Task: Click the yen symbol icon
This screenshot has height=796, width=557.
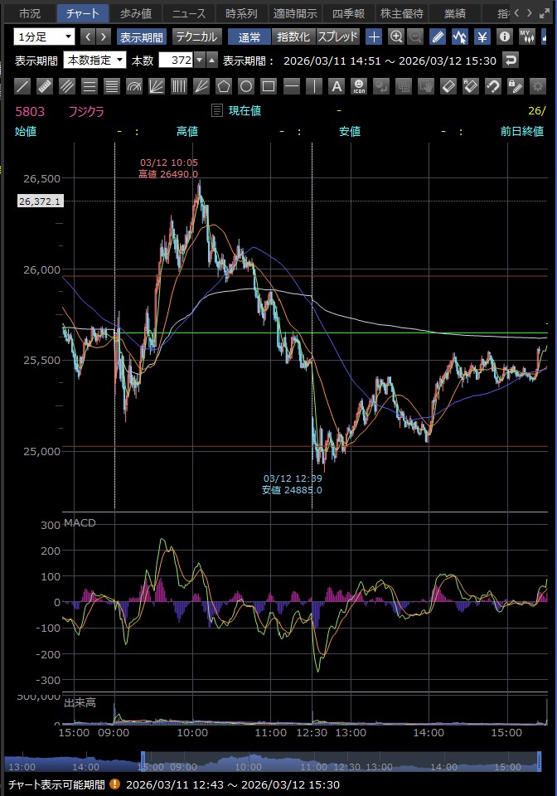Action: tap(482, 36)
